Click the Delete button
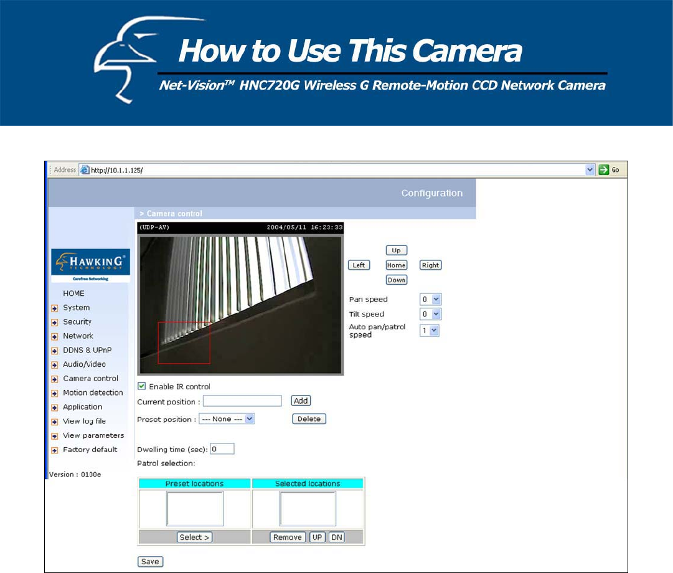The height and width of the screenshot is (573, 673). (x=309, y=419)
